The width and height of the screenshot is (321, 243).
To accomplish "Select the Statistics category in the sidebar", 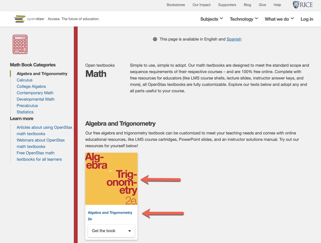I will [x=25, y=112].
